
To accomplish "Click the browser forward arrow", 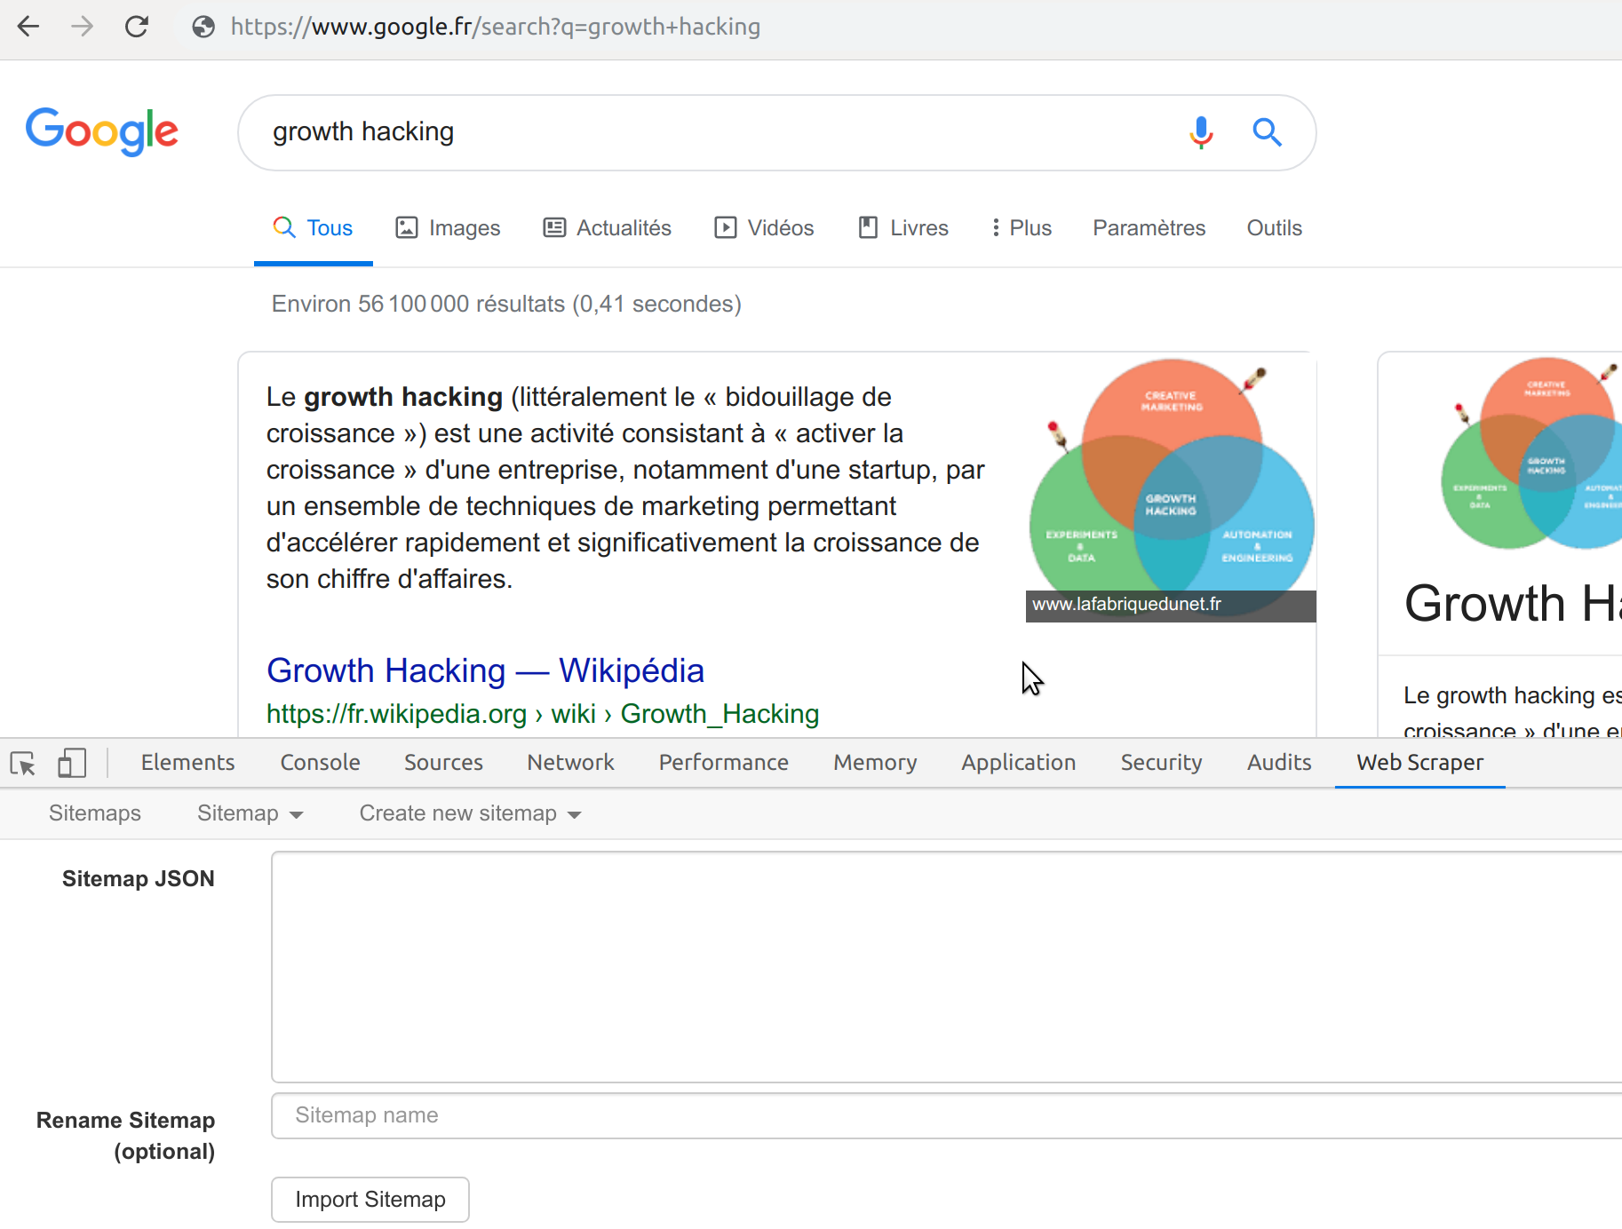I will coord(82,27).
